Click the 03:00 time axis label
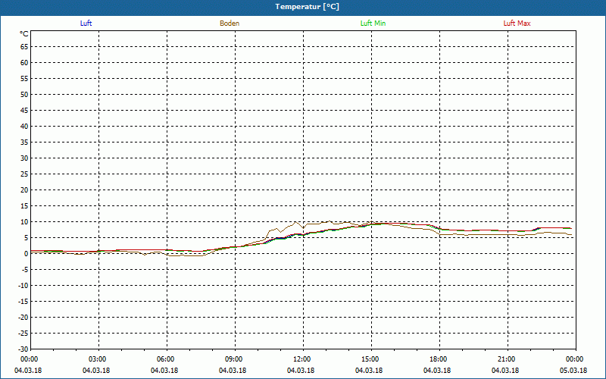Image resolution: width=606 pixels, height=379 pixels. pos(98,359)
